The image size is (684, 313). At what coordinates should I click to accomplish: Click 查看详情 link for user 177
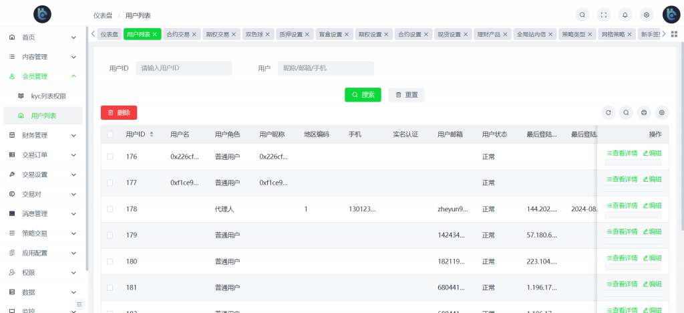tap(621, 179)
